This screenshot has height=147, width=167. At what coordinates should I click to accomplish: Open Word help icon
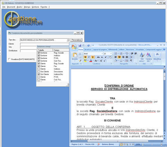coord(164,49)
